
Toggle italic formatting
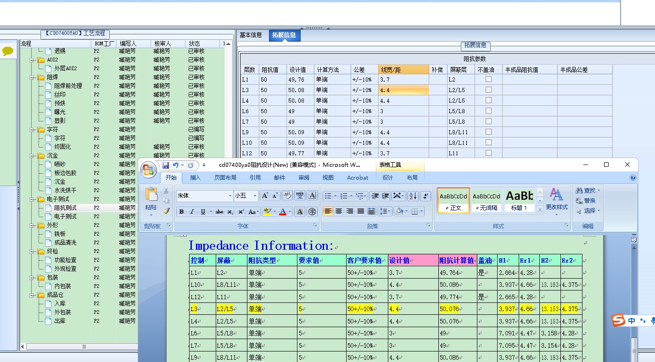(192, 212)
